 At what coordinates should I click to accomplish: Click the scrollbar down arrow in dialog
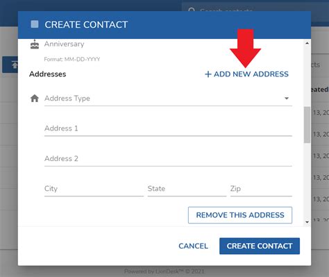click(x=307, y=222)
